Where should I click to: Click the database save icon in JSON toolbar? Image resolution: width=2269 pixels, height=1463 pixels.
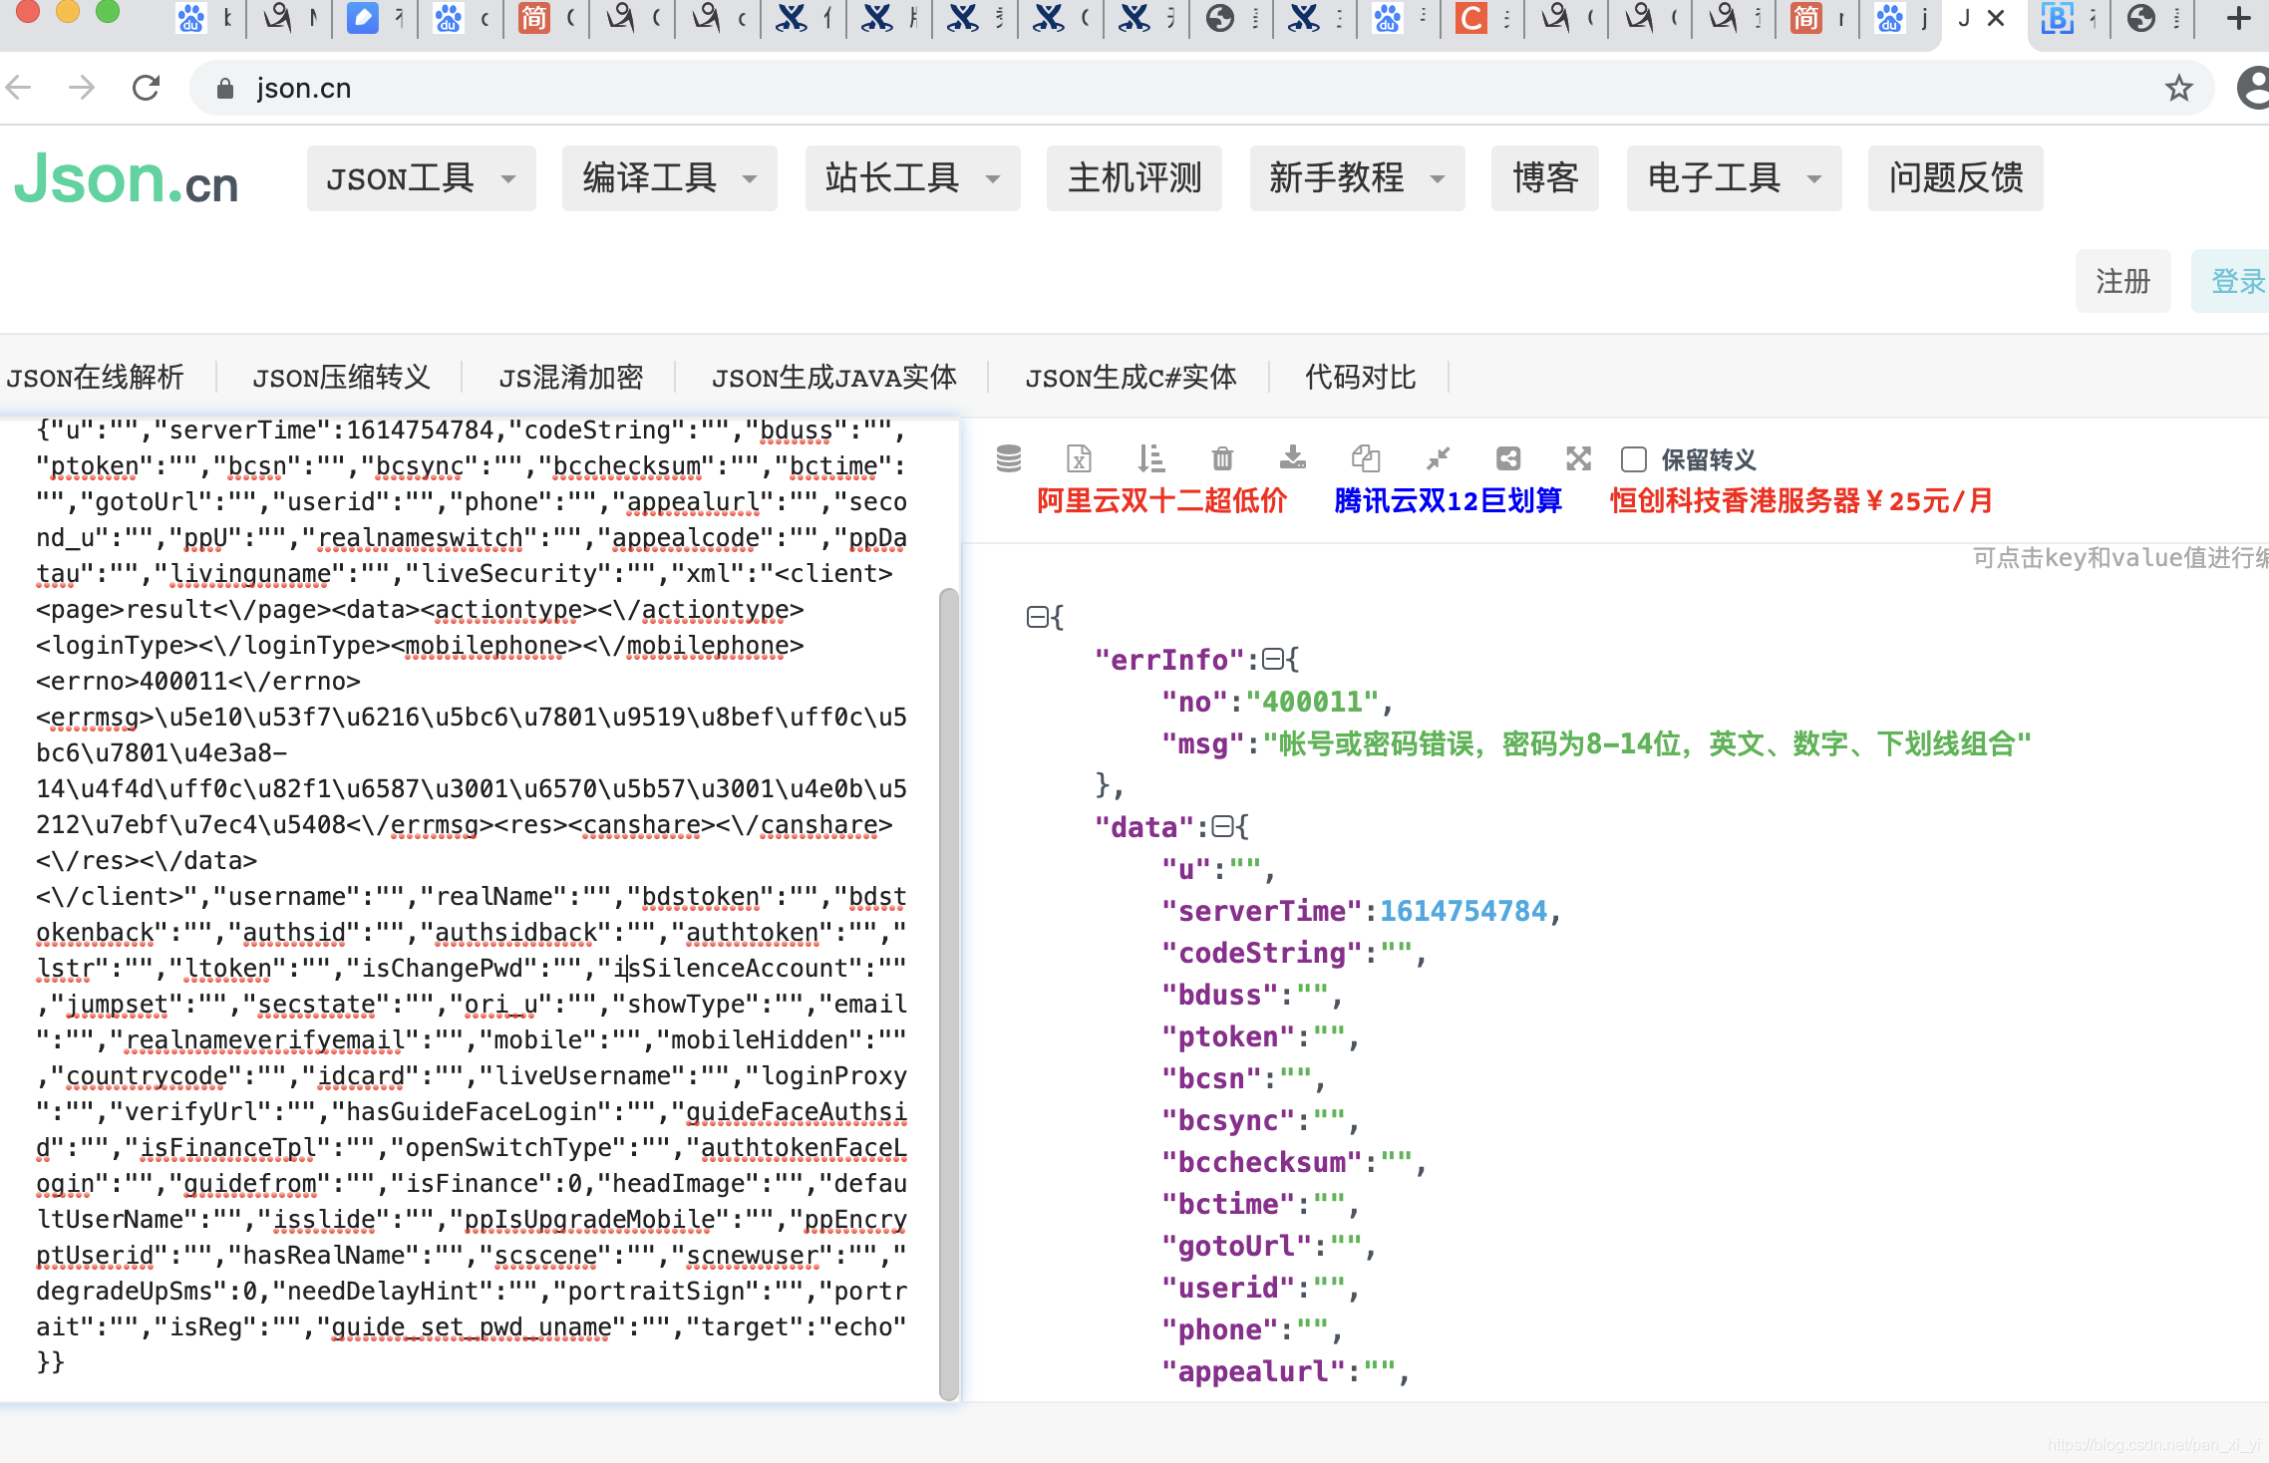1009,458
